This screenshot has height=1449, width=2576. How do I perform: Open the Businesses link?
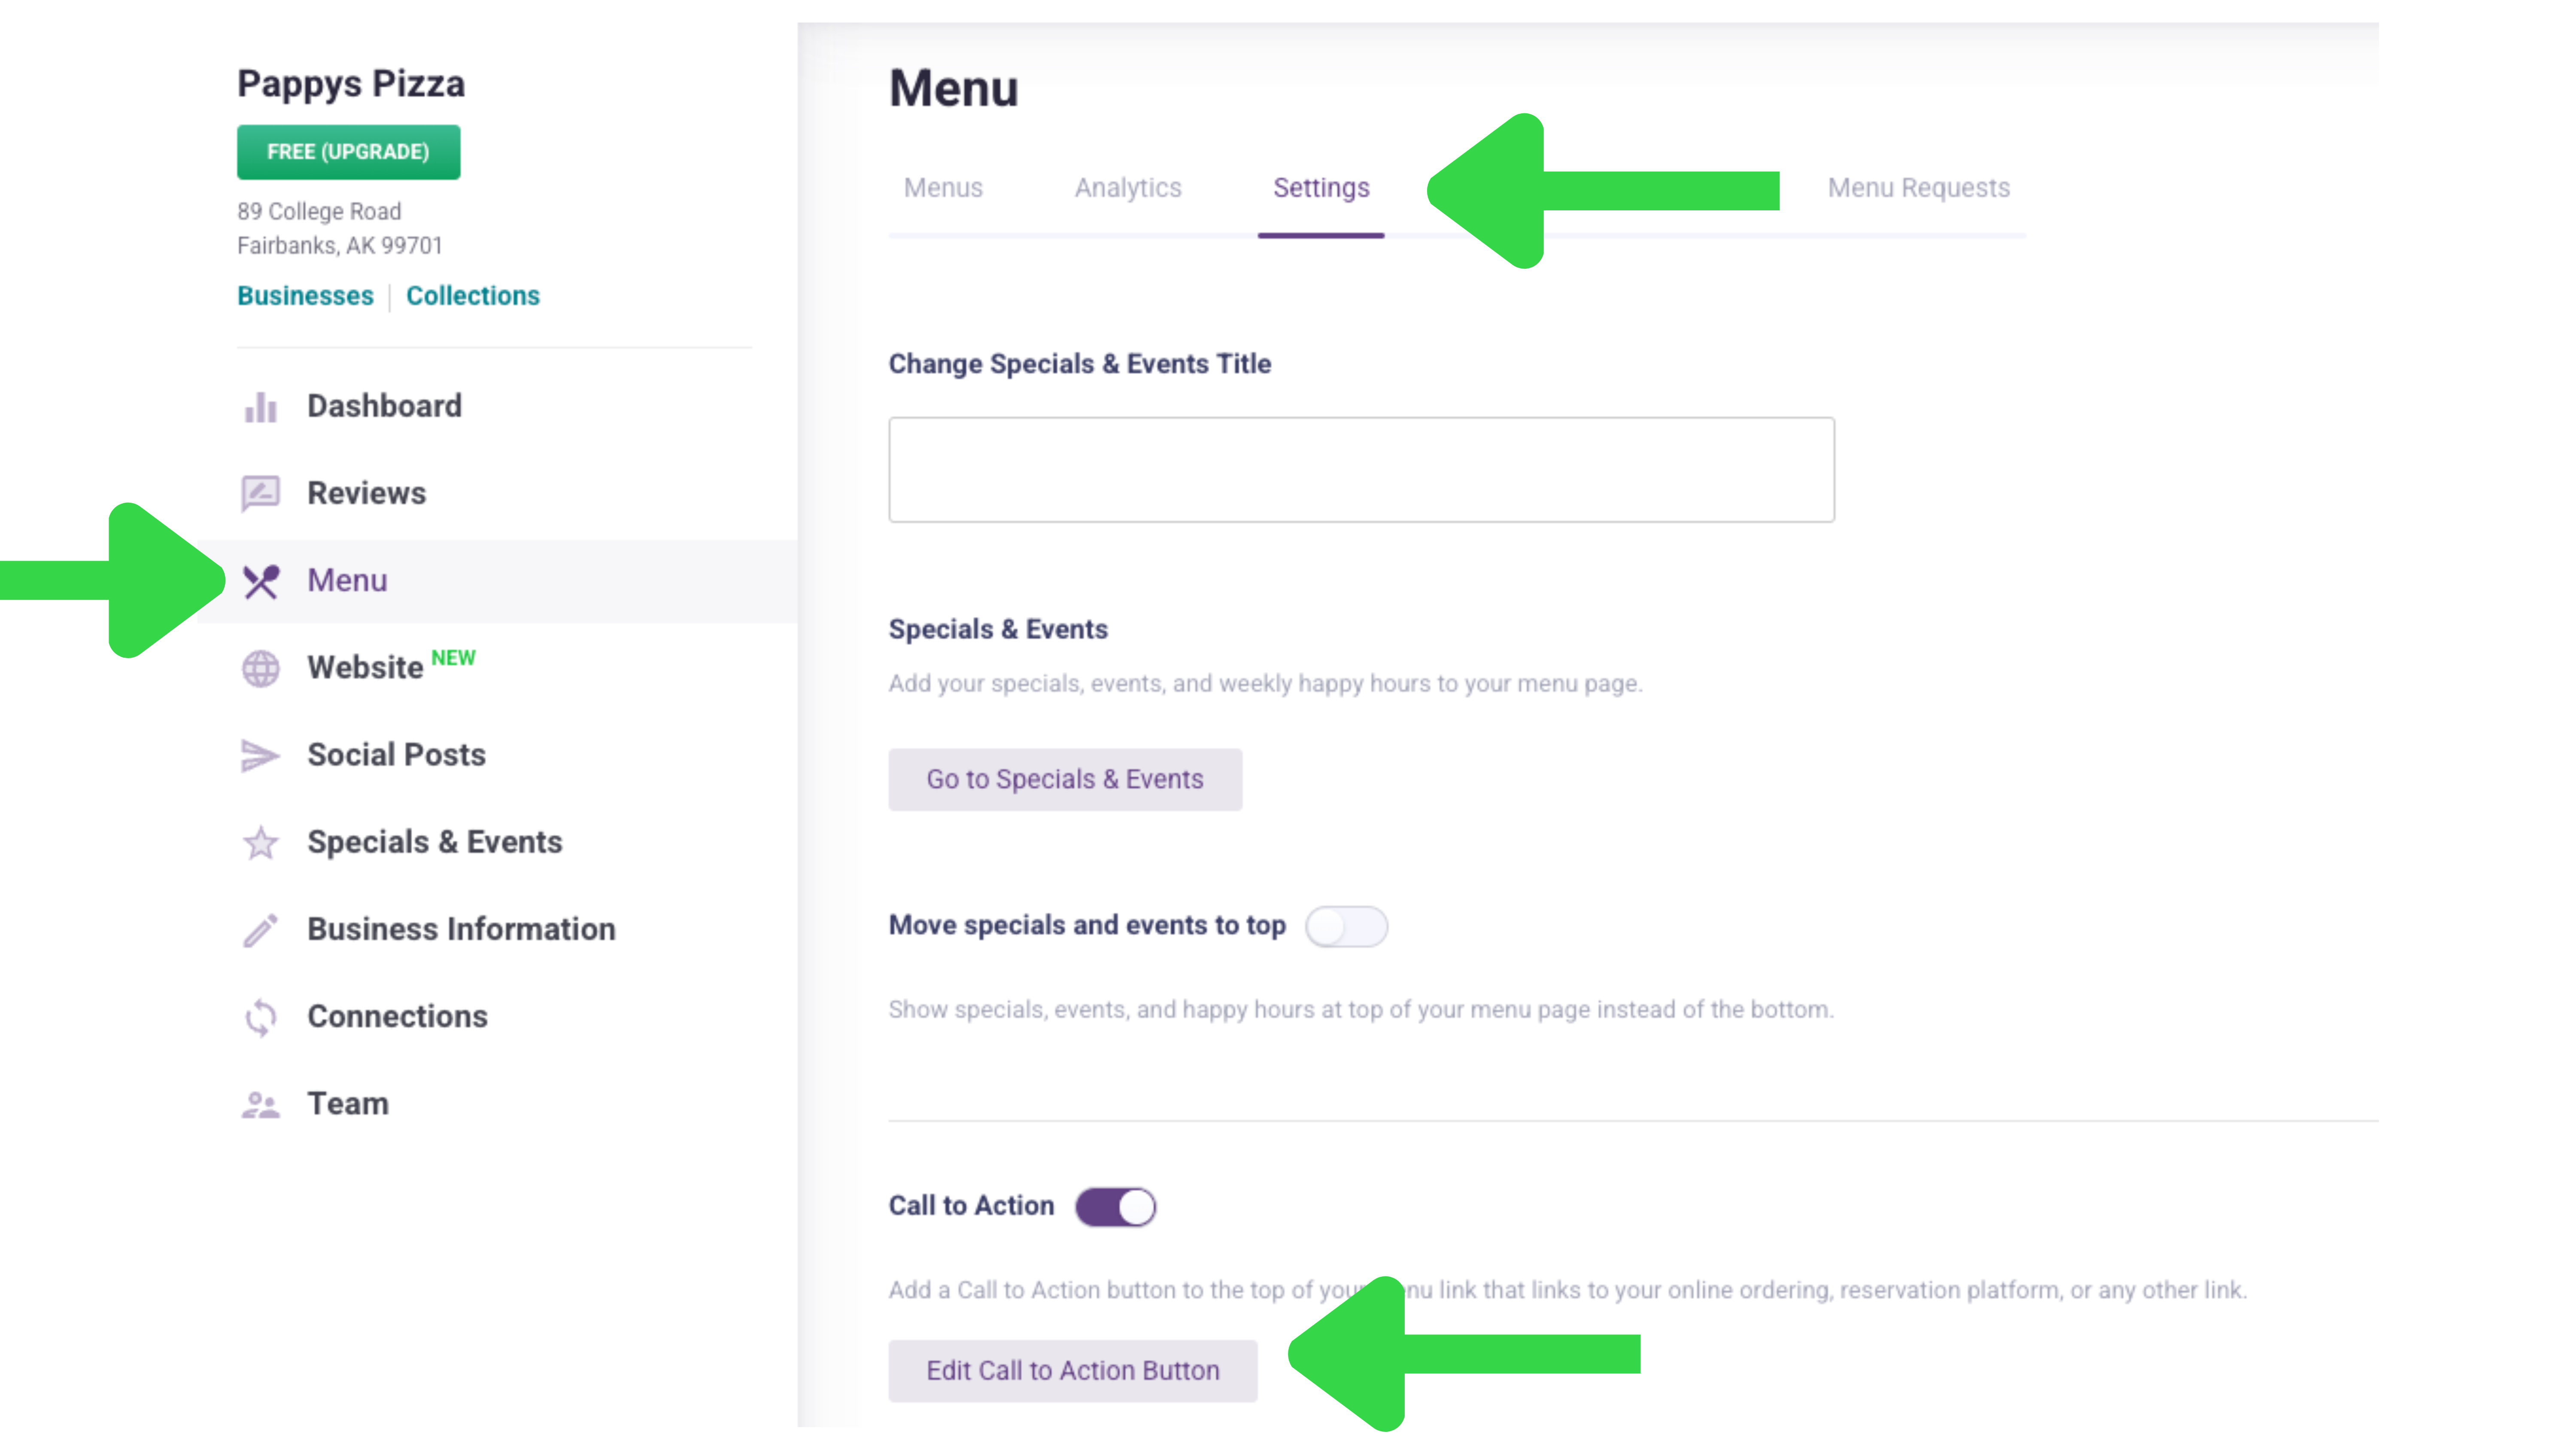point(305,296)
